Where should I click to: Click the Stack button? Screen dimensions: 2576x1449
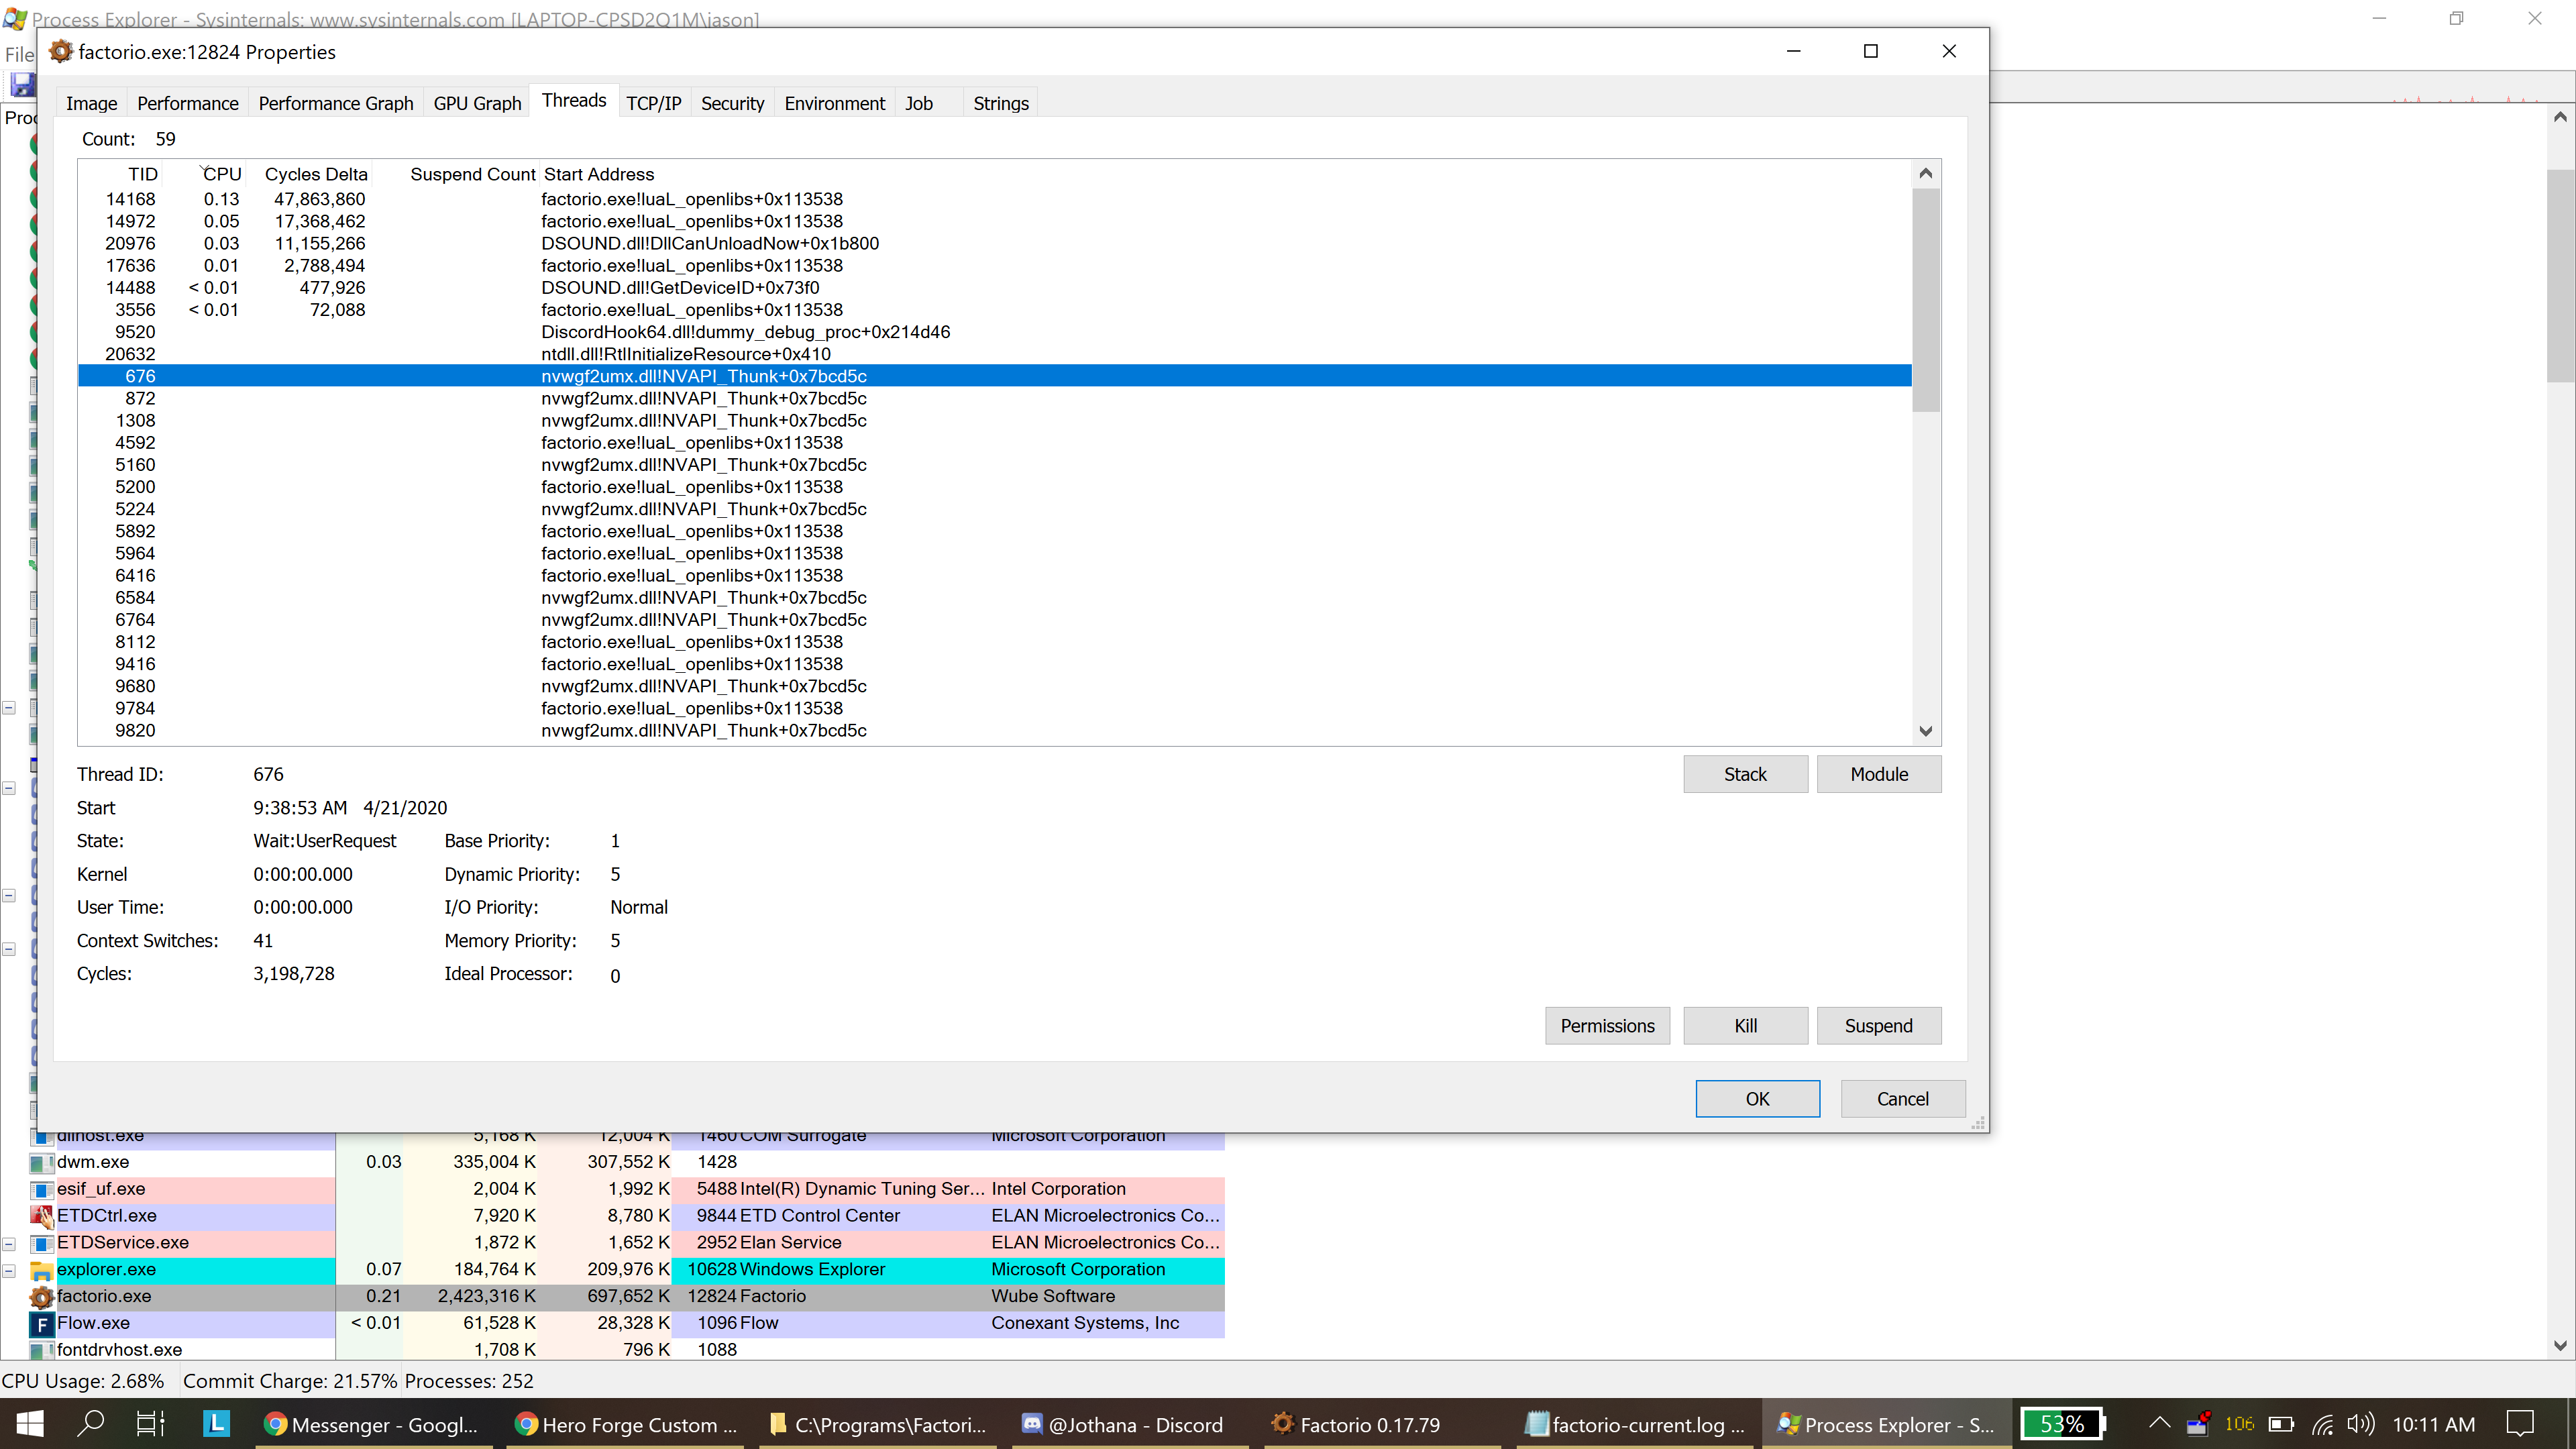(1745, 774)
